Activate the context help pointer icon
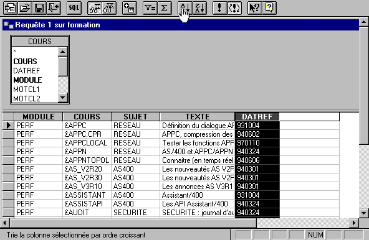The height and width of the screenshot is (240, 369). point(255,8)
